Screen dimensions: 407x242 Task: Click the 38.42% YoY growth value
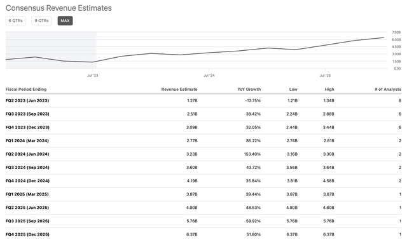point(253,114)
